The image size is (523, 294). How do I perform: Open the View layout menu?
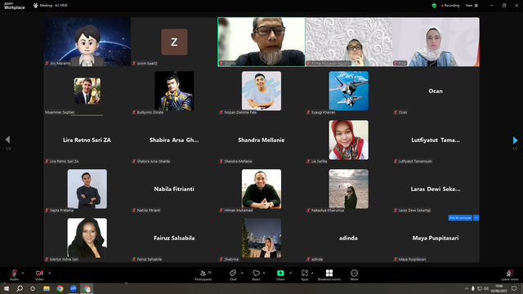(x=472, y=6)
